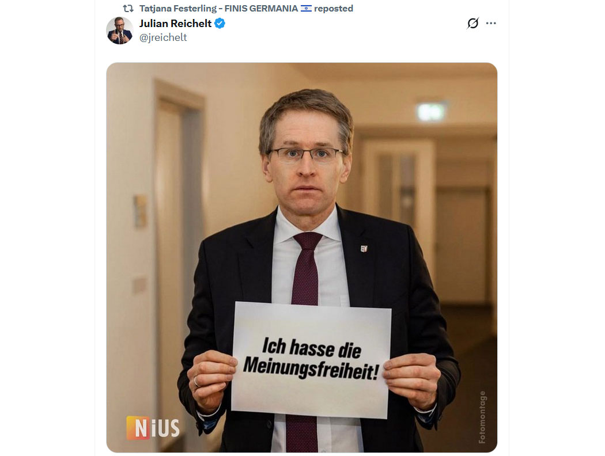Open Tatjana Festerling's profile from repost line
605x456 pixels.
click(x=218, y=9)
